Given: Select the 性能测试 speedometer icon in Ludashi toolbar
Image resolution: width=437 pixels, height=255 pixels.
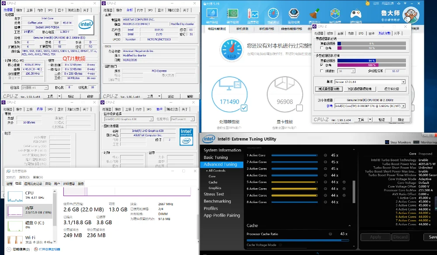Looking at the screenshot, I should tap(273, 14).
